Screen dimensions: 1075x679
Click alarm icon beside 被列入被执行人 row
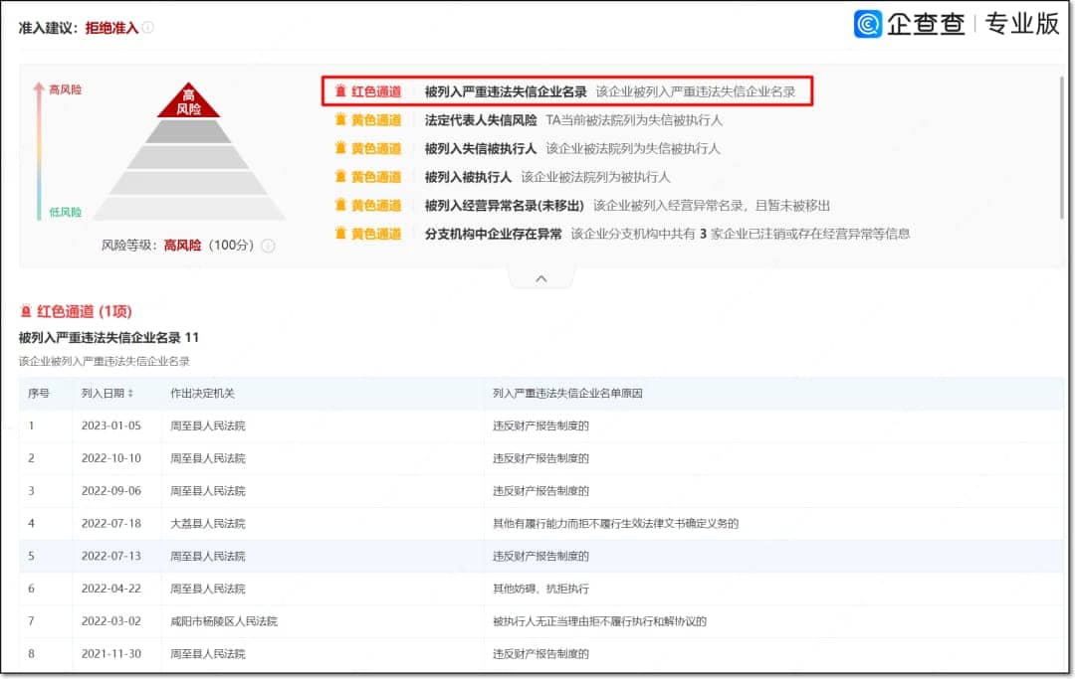(x=340, y=177)
